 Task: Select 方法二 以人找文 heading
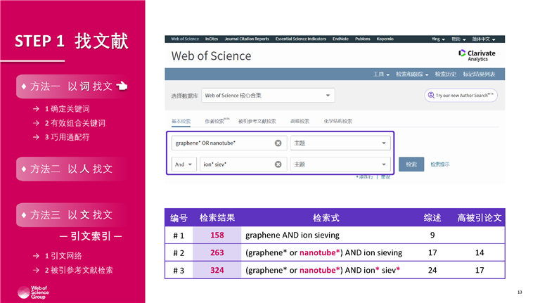[71, 169]
